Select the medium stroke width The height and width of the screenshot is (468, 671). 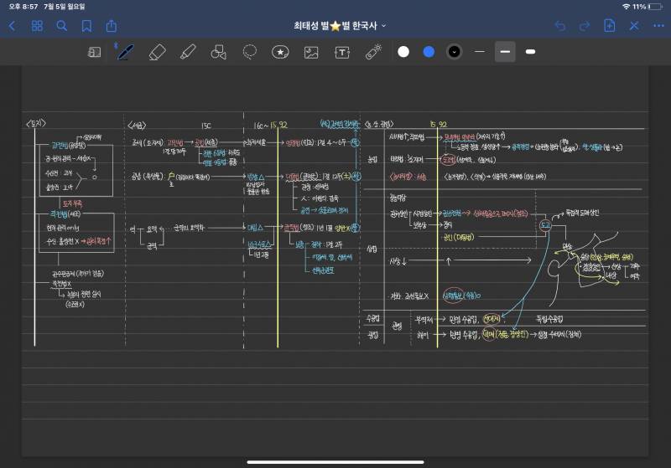tap(505, 52)
